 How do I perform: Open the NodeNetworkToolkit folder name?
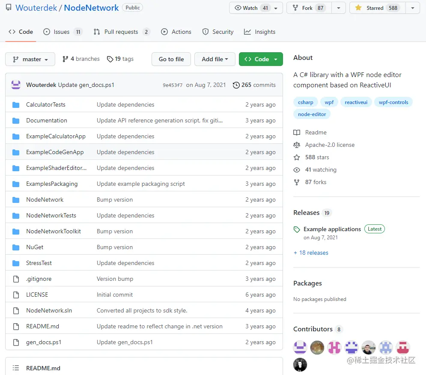pyautogui.click(x=54, y=231)
